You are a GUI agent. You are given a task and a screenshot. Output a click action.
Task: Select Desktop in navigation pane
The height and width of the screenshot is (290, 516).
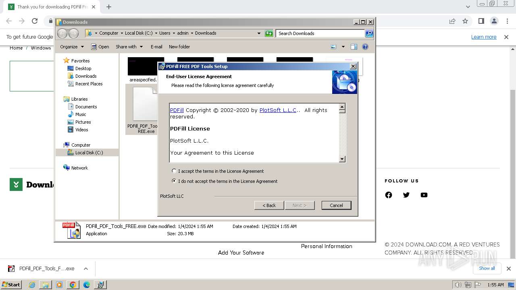pos(83,68)
